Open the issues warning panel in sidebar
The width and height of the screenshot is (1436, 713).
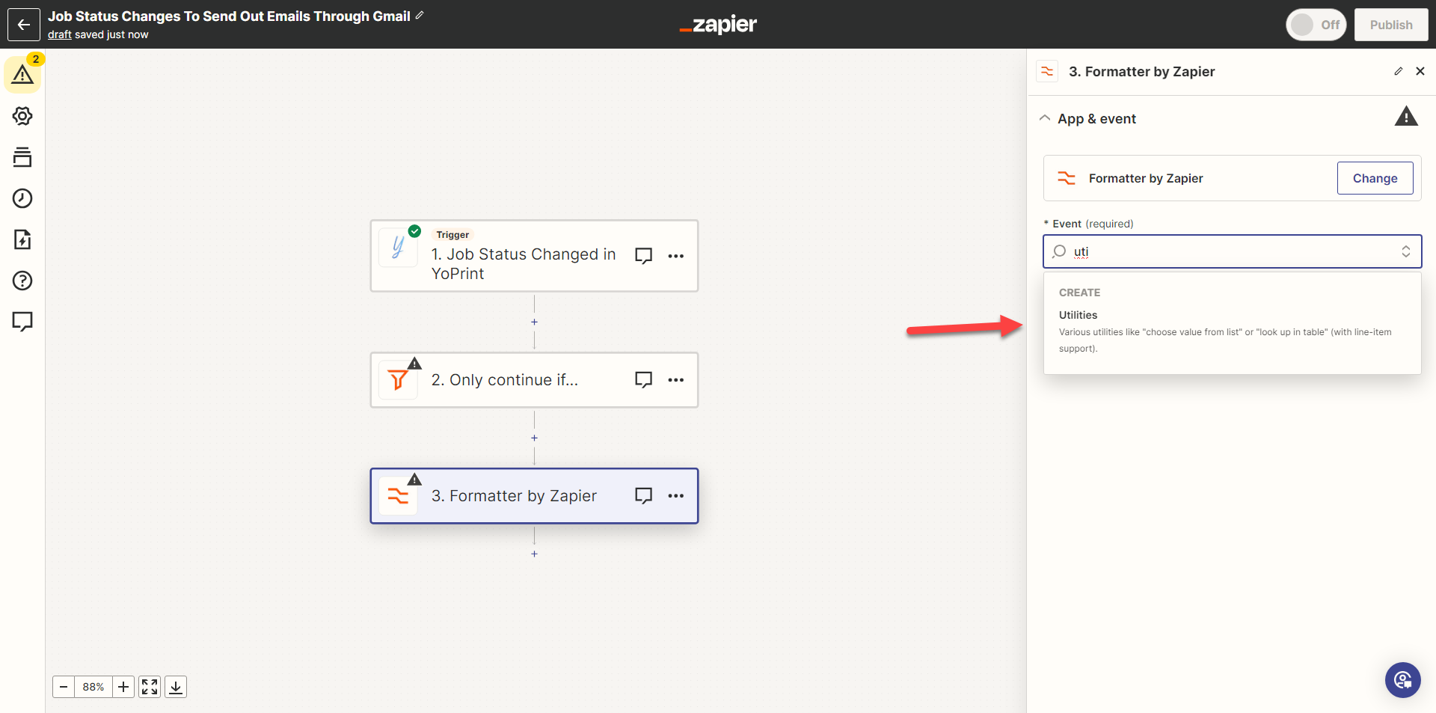point(22,74)
